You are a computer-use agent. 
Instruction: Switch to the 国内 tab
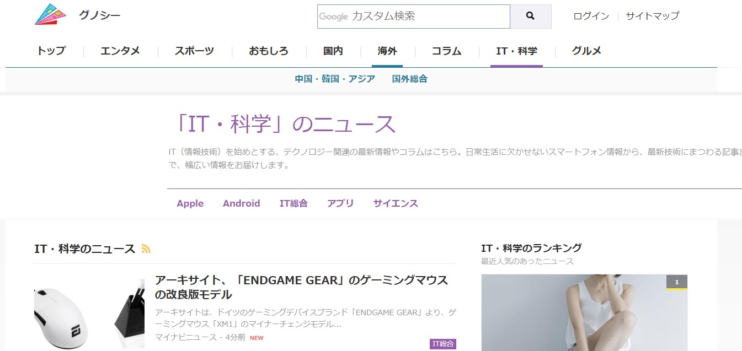click(x=333, y=51)
